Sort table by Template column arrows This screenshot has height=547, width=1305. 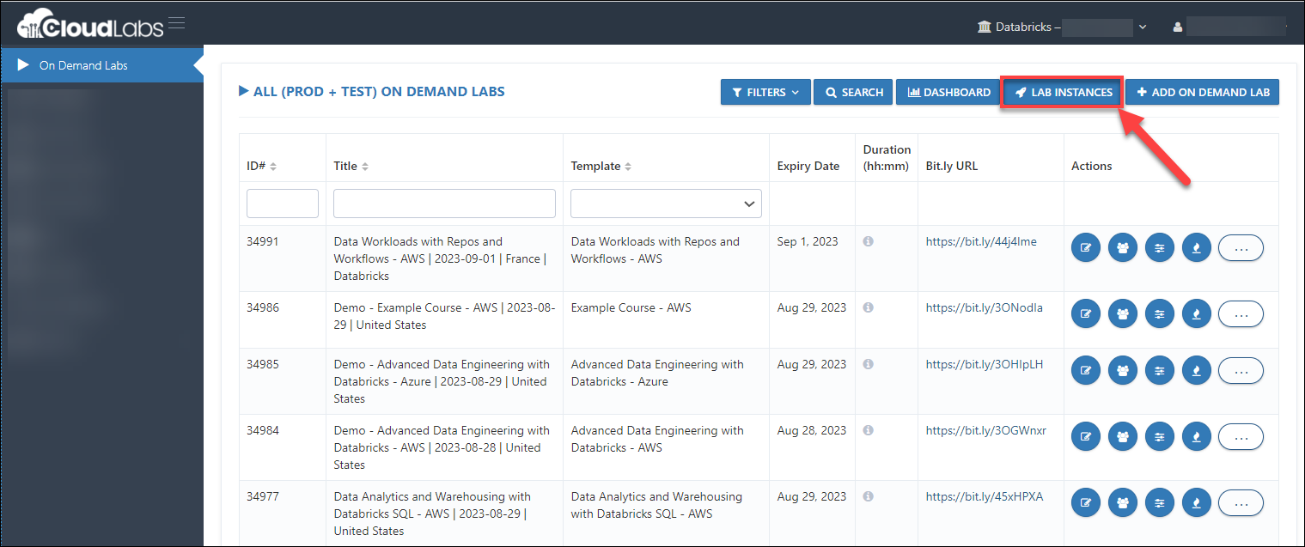coord(628,167)
